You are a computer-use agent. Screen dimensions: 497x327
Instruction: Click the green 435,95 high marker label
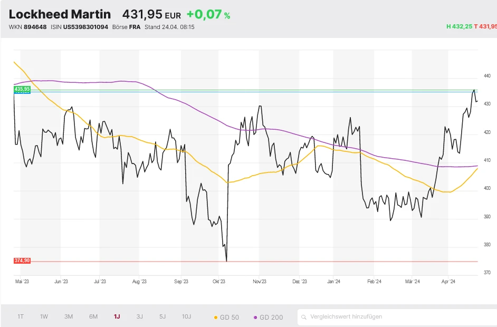click(22, 90)
